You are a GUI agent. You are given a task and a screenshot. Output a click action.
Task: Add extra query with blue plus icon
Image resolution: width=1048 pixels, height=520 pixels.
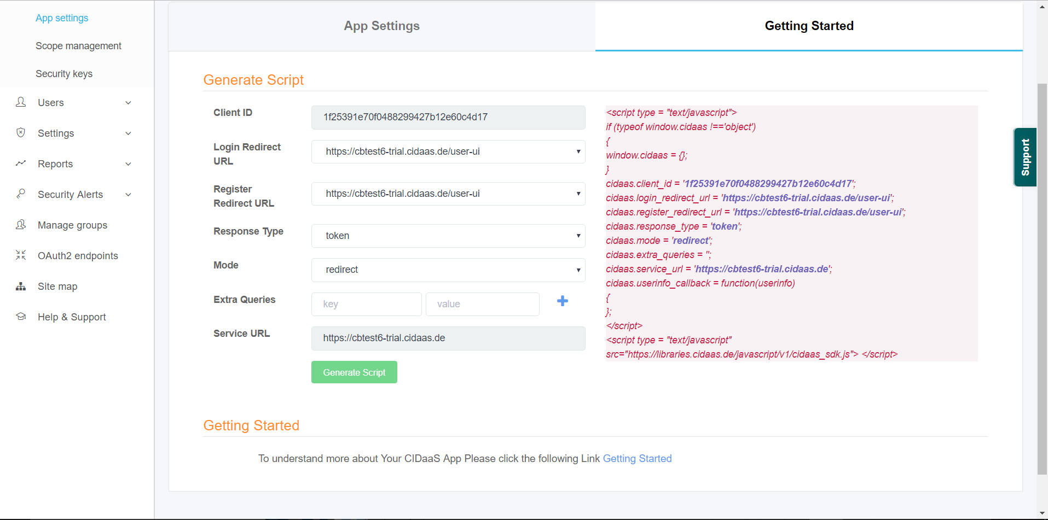pyautogui.click(x=563, y=301)
